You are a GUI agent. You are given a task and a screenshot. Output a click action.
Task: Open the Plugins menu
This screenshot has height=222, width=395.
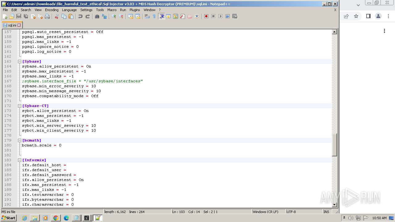135,10
